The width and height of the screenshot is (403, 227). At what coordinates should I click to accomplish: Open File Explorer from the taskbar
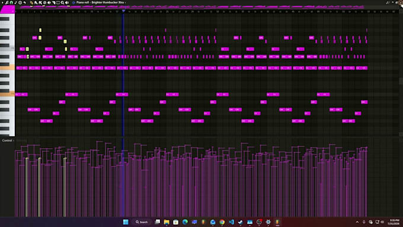(x=167, y=222)
